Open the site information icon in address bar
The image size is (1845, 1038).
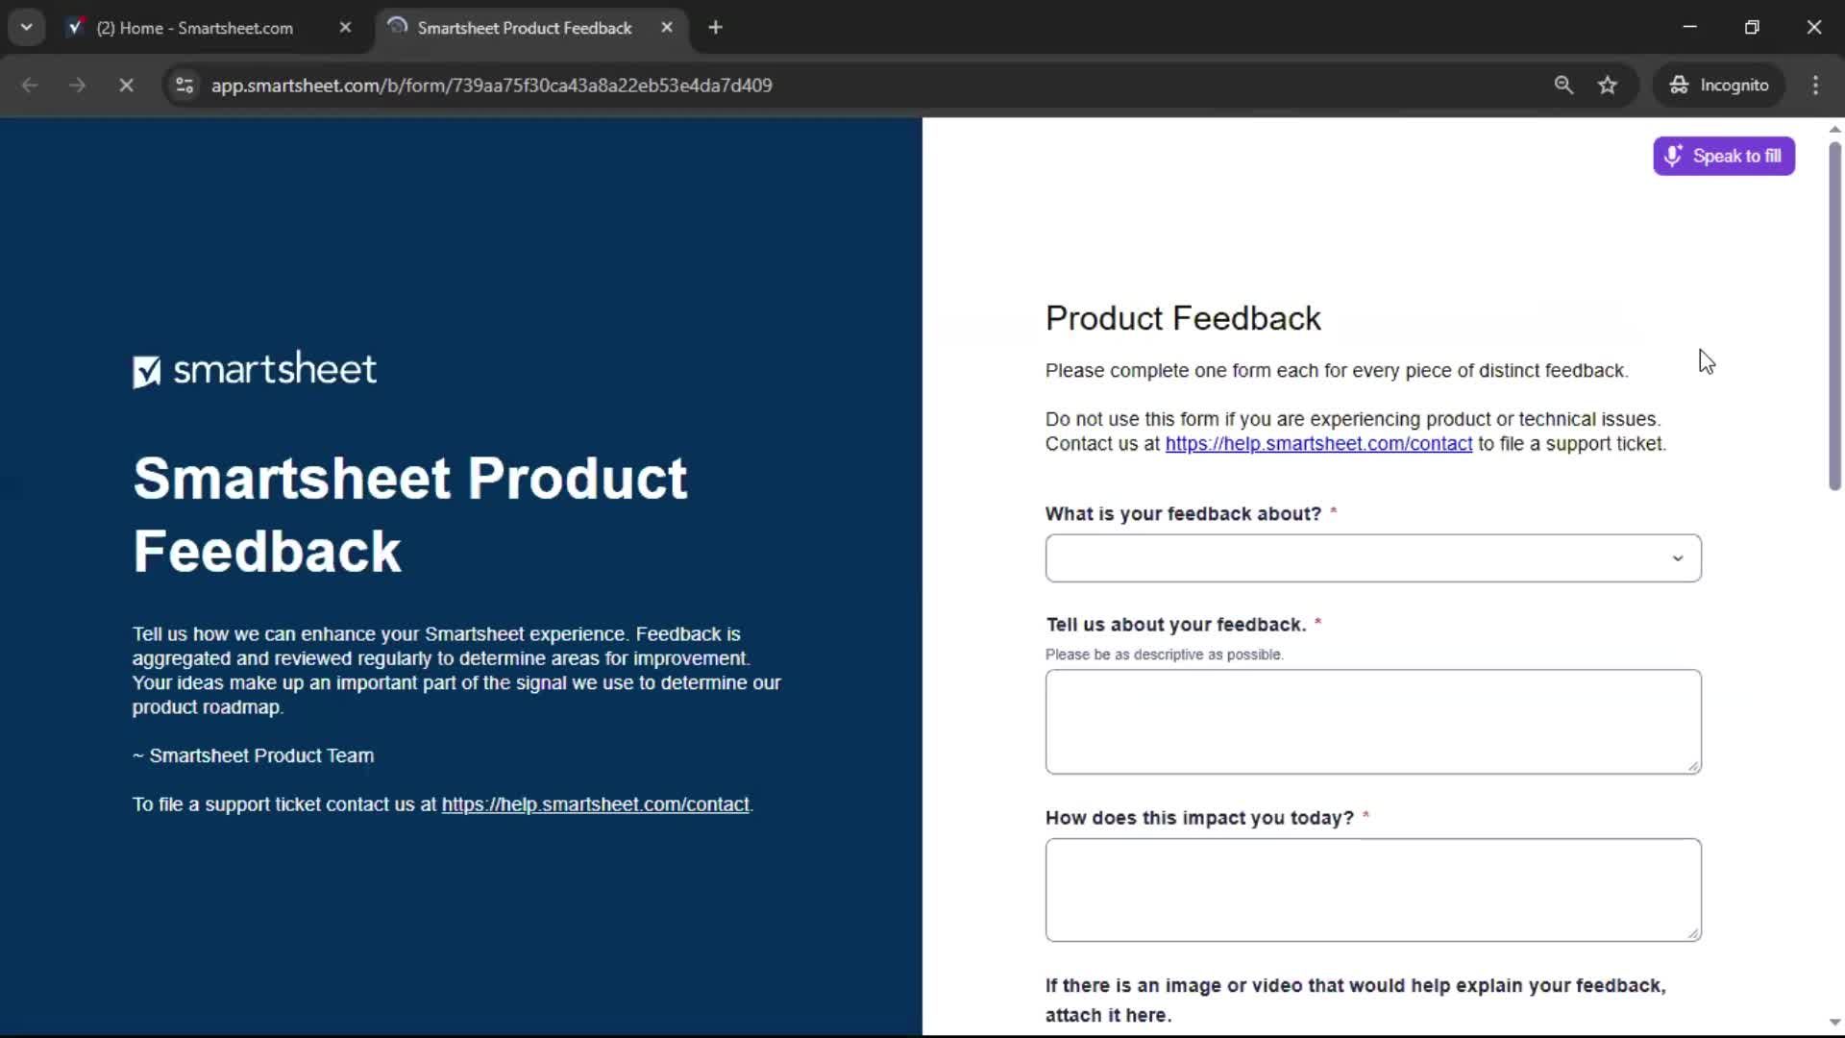(184, 86)
